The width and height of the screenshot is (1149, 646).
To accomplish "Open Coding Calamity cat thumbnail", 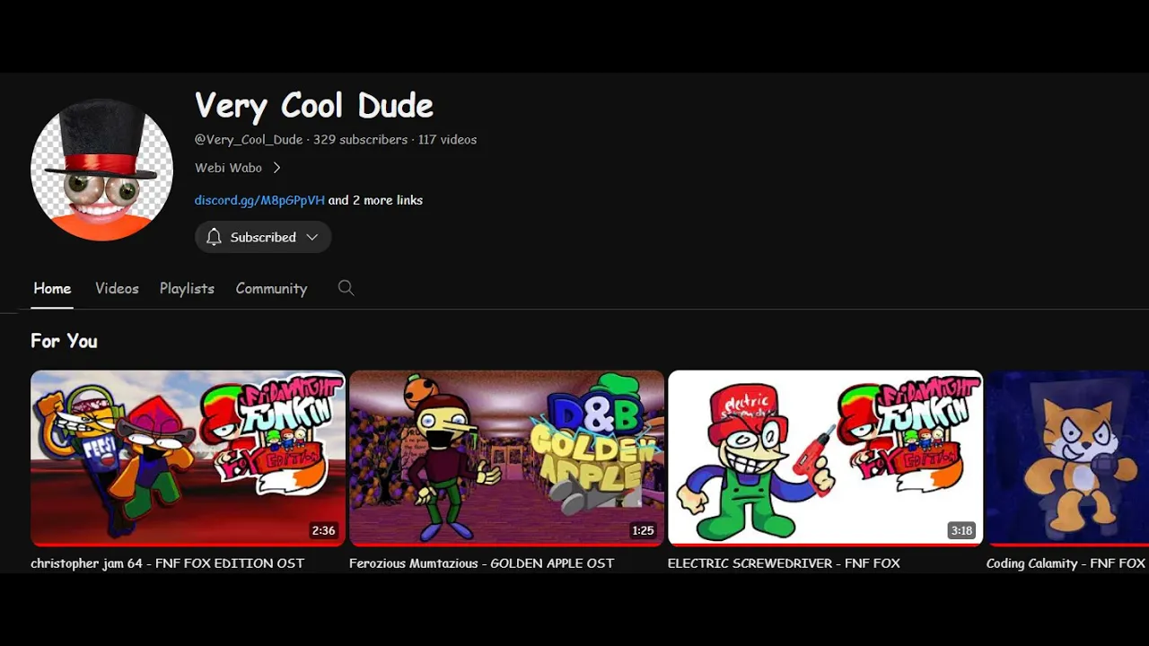I will pos(1067,458).
